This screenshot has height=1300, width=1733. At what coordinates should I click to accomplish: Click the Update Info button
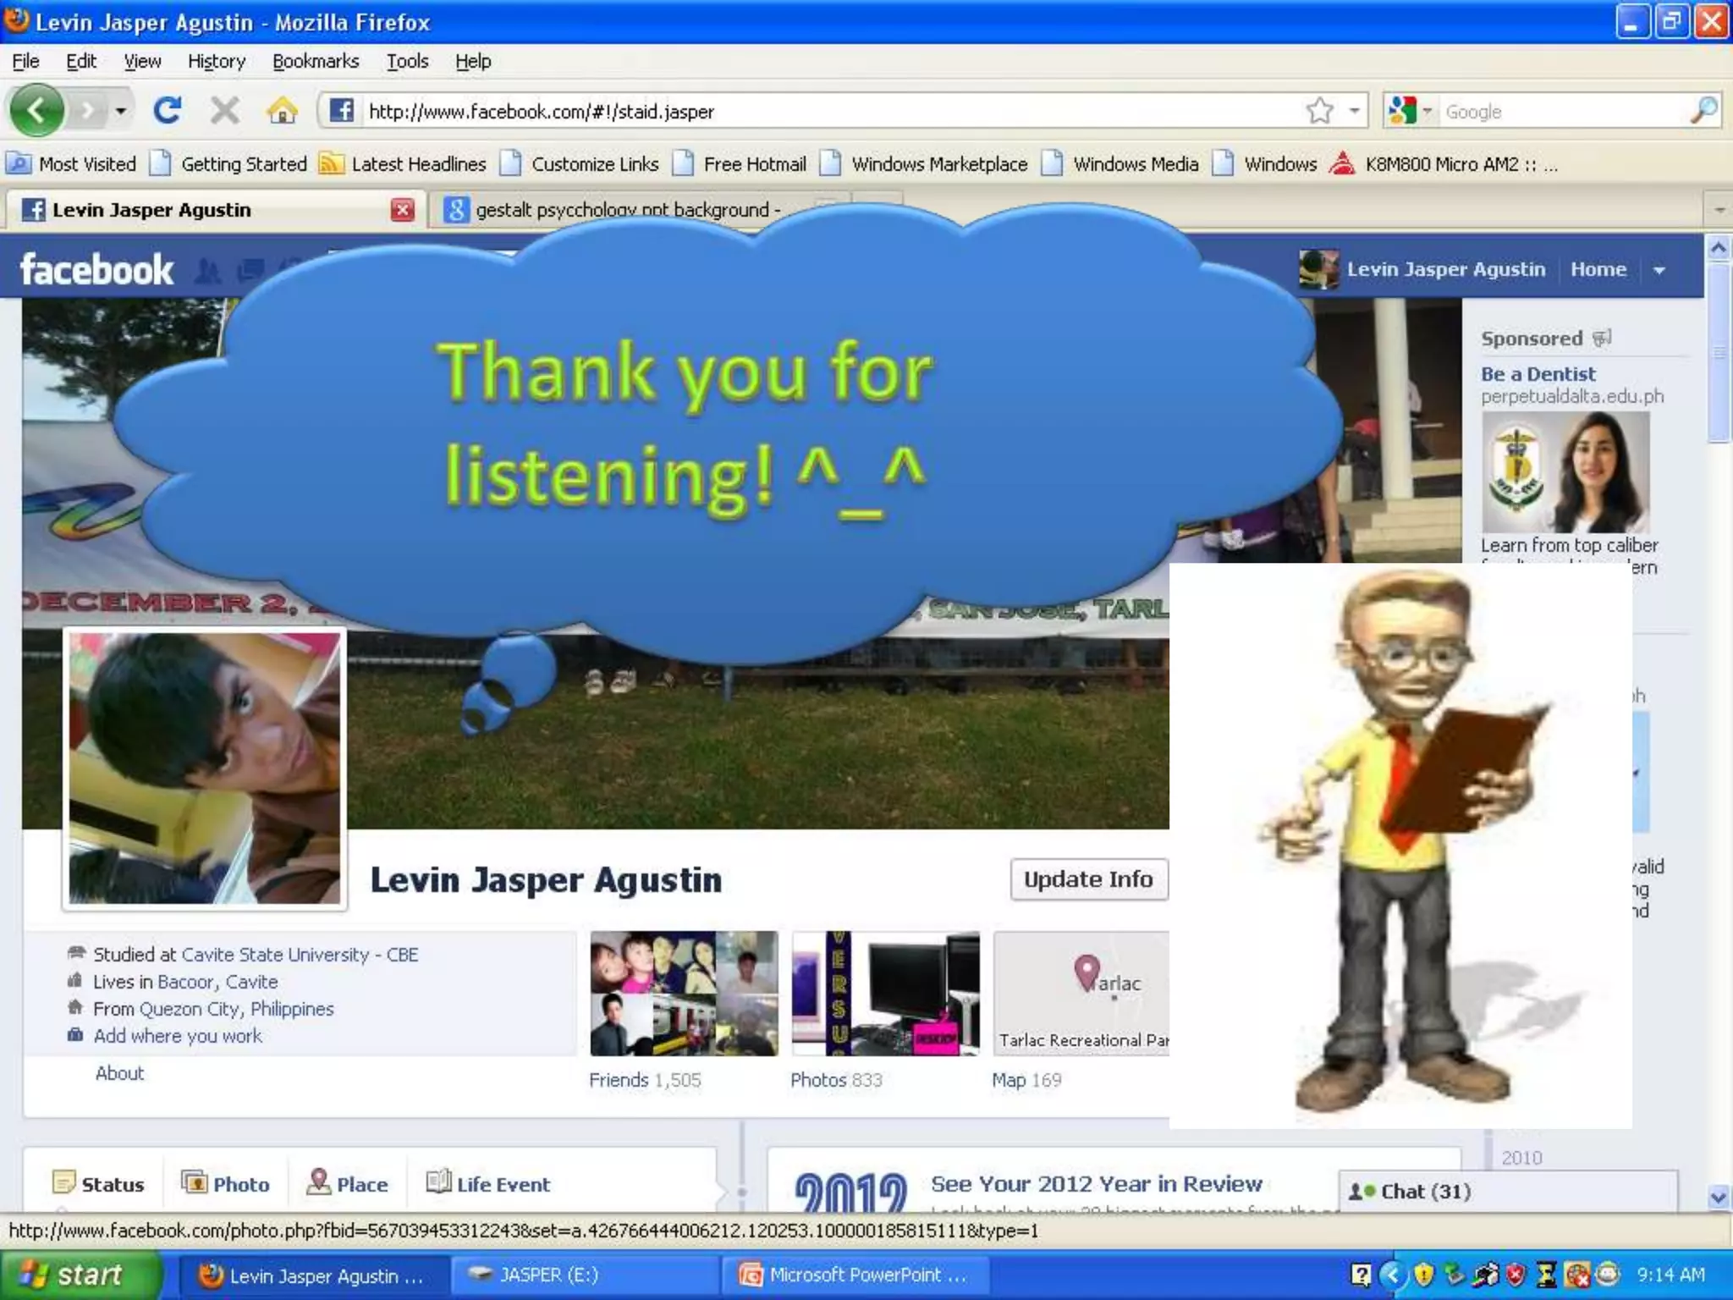coord(1088,879)
